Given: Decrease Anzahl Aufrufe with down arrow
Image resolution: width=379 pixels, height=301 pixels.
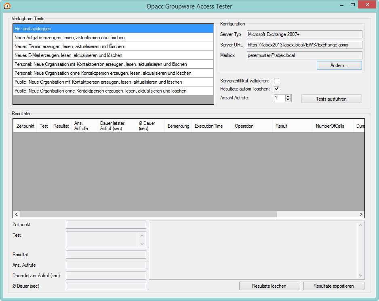Looking at the screenshot, I should coord(288,100).
